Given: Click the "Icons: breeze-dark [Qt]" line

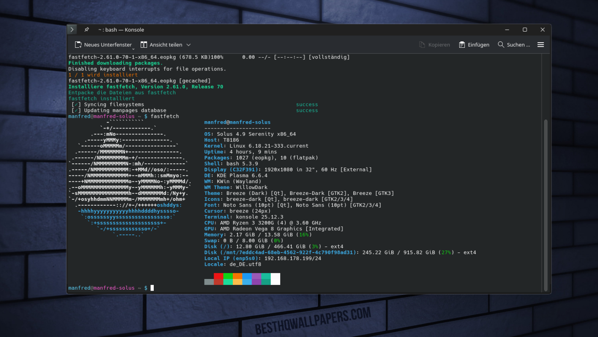Looking at the screenshot, I should 278,200.
